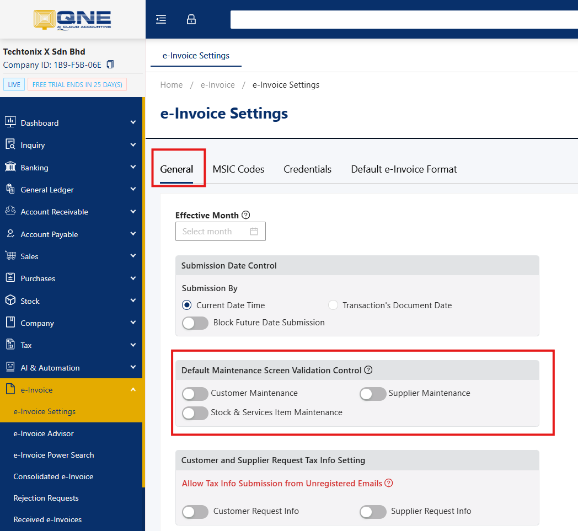Turn on Customer Request Info switch
Screen dimensions: 578x531
click(195, 512)
